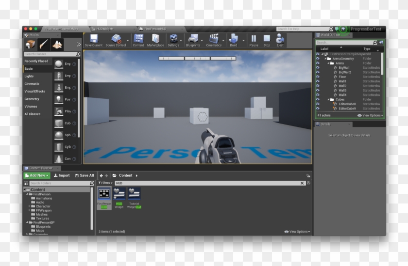The image size is (408, 266).
Task: Select the TutorialWidgetHud asset thumbnail
Action: point(134,195)
